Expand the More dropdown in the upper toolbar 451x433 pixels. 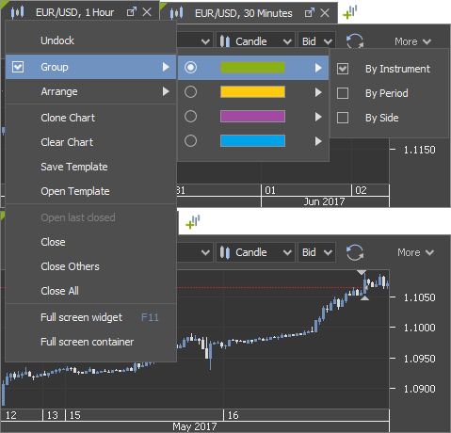412,41
